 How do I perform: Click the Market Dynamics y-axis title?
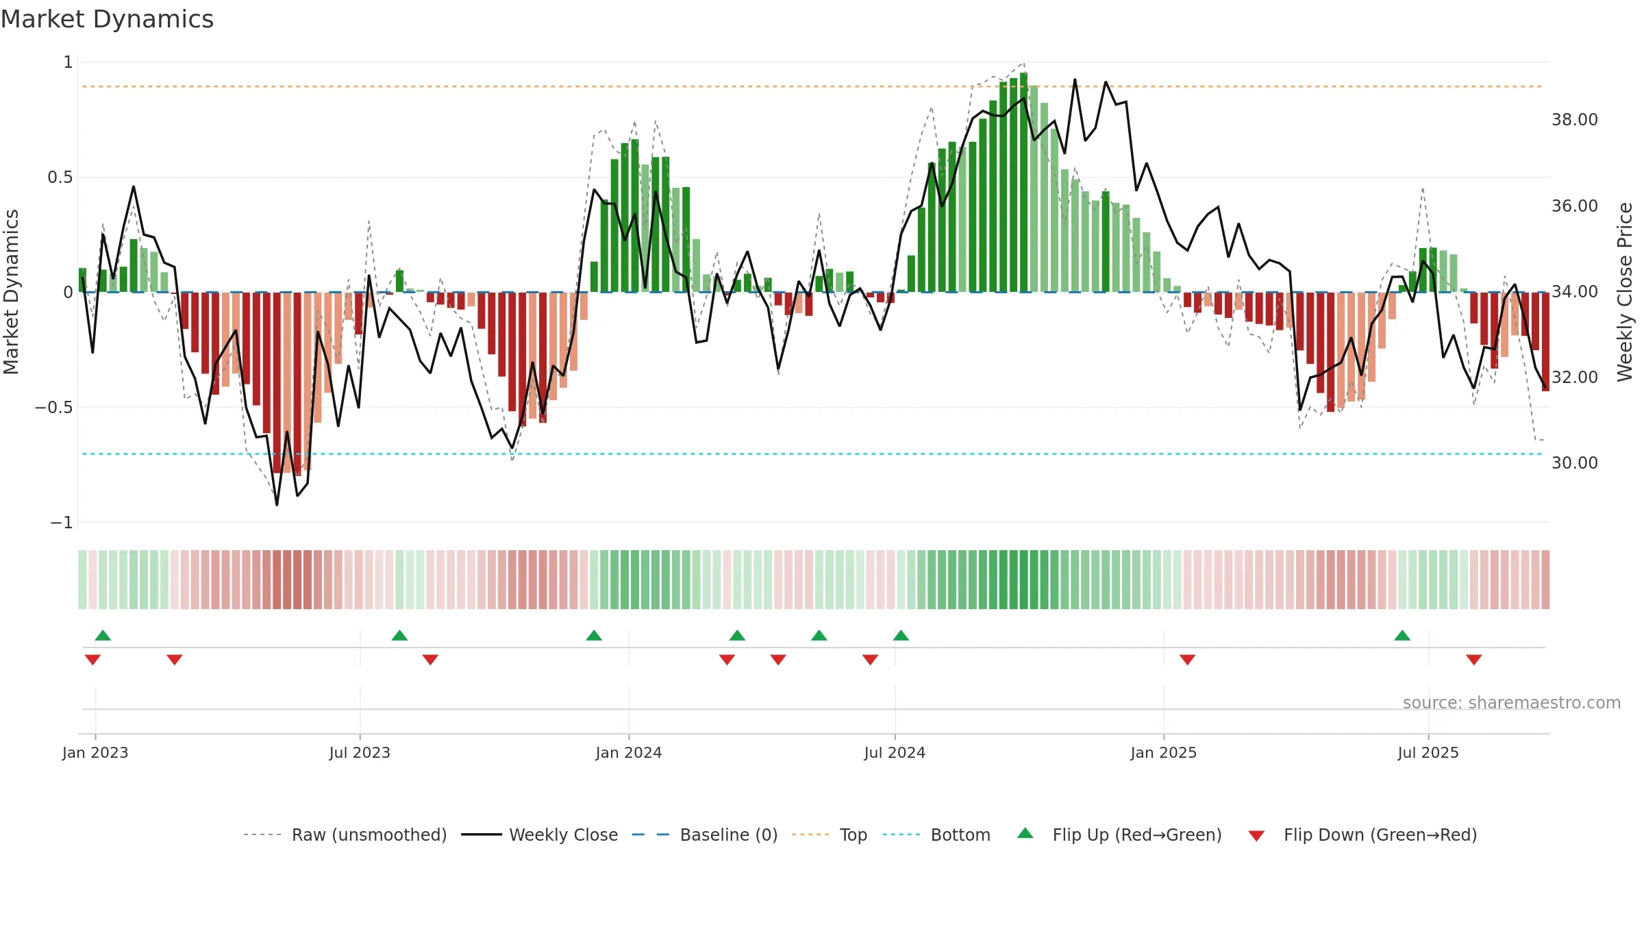point(11,292)
